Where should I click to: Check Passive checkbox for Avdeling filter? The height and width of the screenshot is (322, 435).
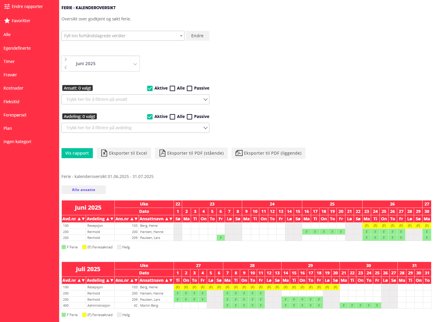(190, 116)
